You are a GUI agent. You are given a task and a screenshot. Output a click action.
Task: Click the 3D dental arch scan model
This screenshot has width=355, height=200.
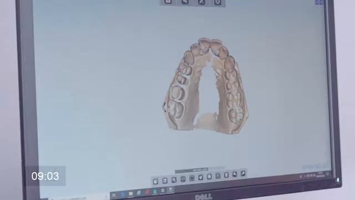[206, 87]
